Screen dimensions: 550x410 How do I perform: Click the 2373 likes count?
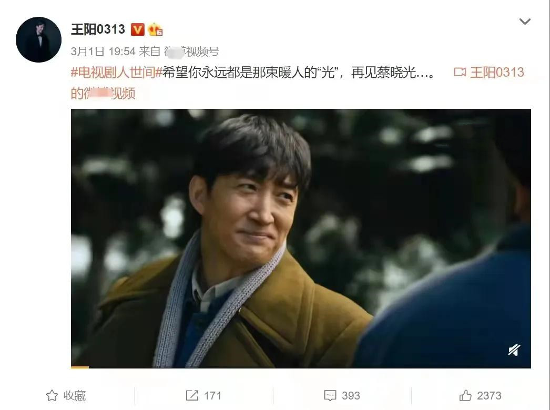(489, 396)
